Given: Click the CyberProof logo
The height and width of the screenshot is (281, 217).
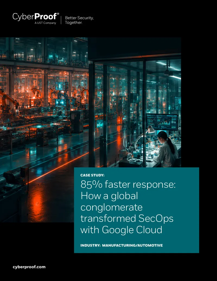Looking at the screenshot, I should coord(36,17).
